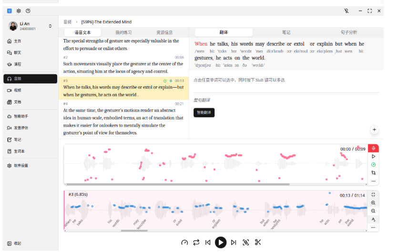Select 音频 audio in sidebar

point(30,79)
